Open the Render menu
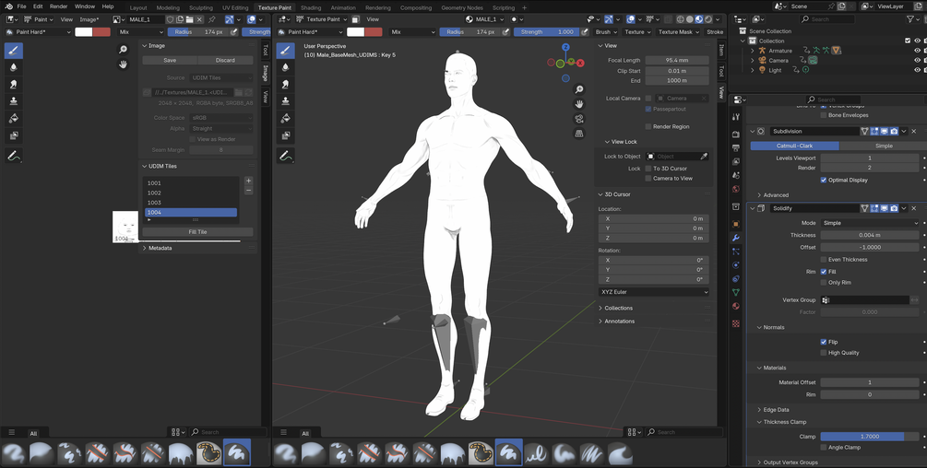Image resolution: width=927 pixels, height=468 pixels. point(59,6)
